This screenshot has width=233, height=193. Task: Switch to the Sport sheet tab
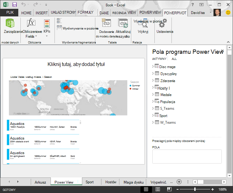90,182
